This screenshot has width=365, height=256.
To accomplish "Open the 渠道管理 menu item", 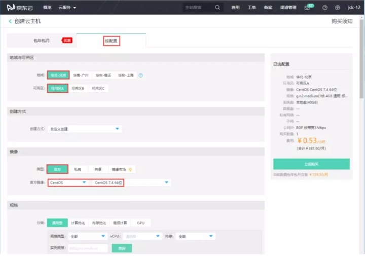I will pos(288,8).
